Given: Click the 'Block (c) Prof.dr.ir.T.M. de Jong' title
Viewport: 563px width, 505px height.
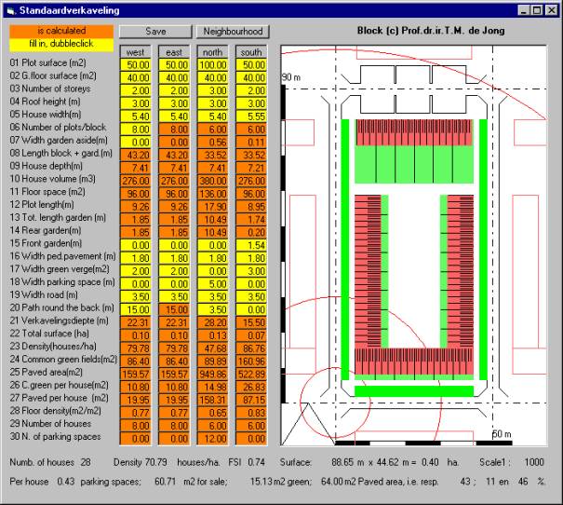Looking at the screenshot, I should (431, 31).
